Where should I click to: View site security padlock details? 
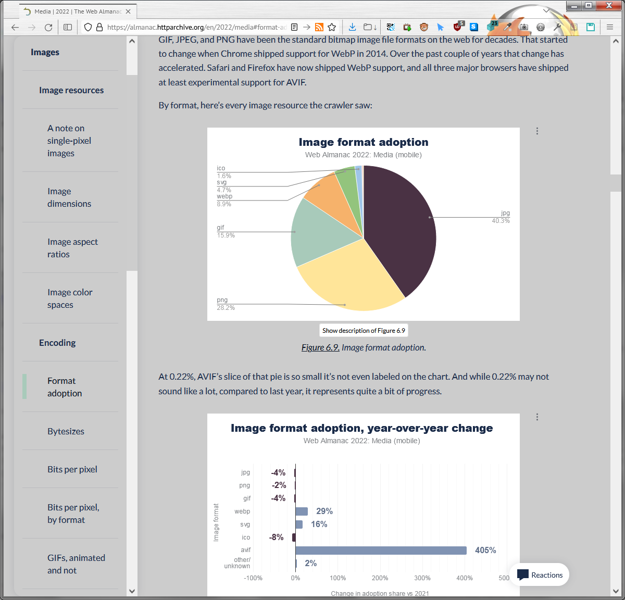[99, 27]
